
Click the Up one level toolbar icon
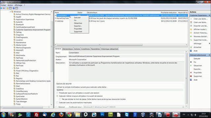coord(7,8)
